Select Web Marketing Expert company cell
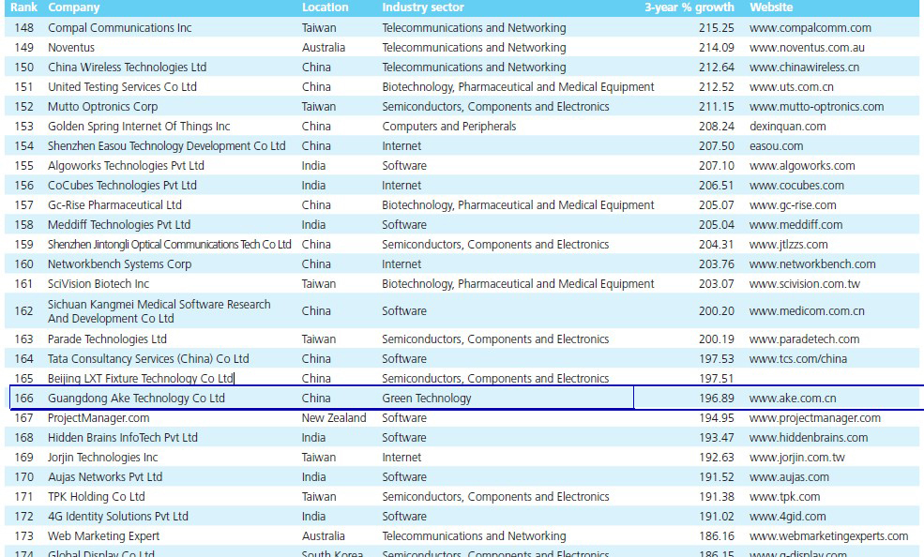 point(104,536)
